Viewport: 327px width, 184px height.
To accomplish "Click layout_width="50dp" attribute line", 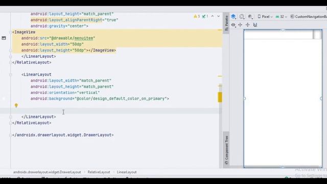I will 52,44.
